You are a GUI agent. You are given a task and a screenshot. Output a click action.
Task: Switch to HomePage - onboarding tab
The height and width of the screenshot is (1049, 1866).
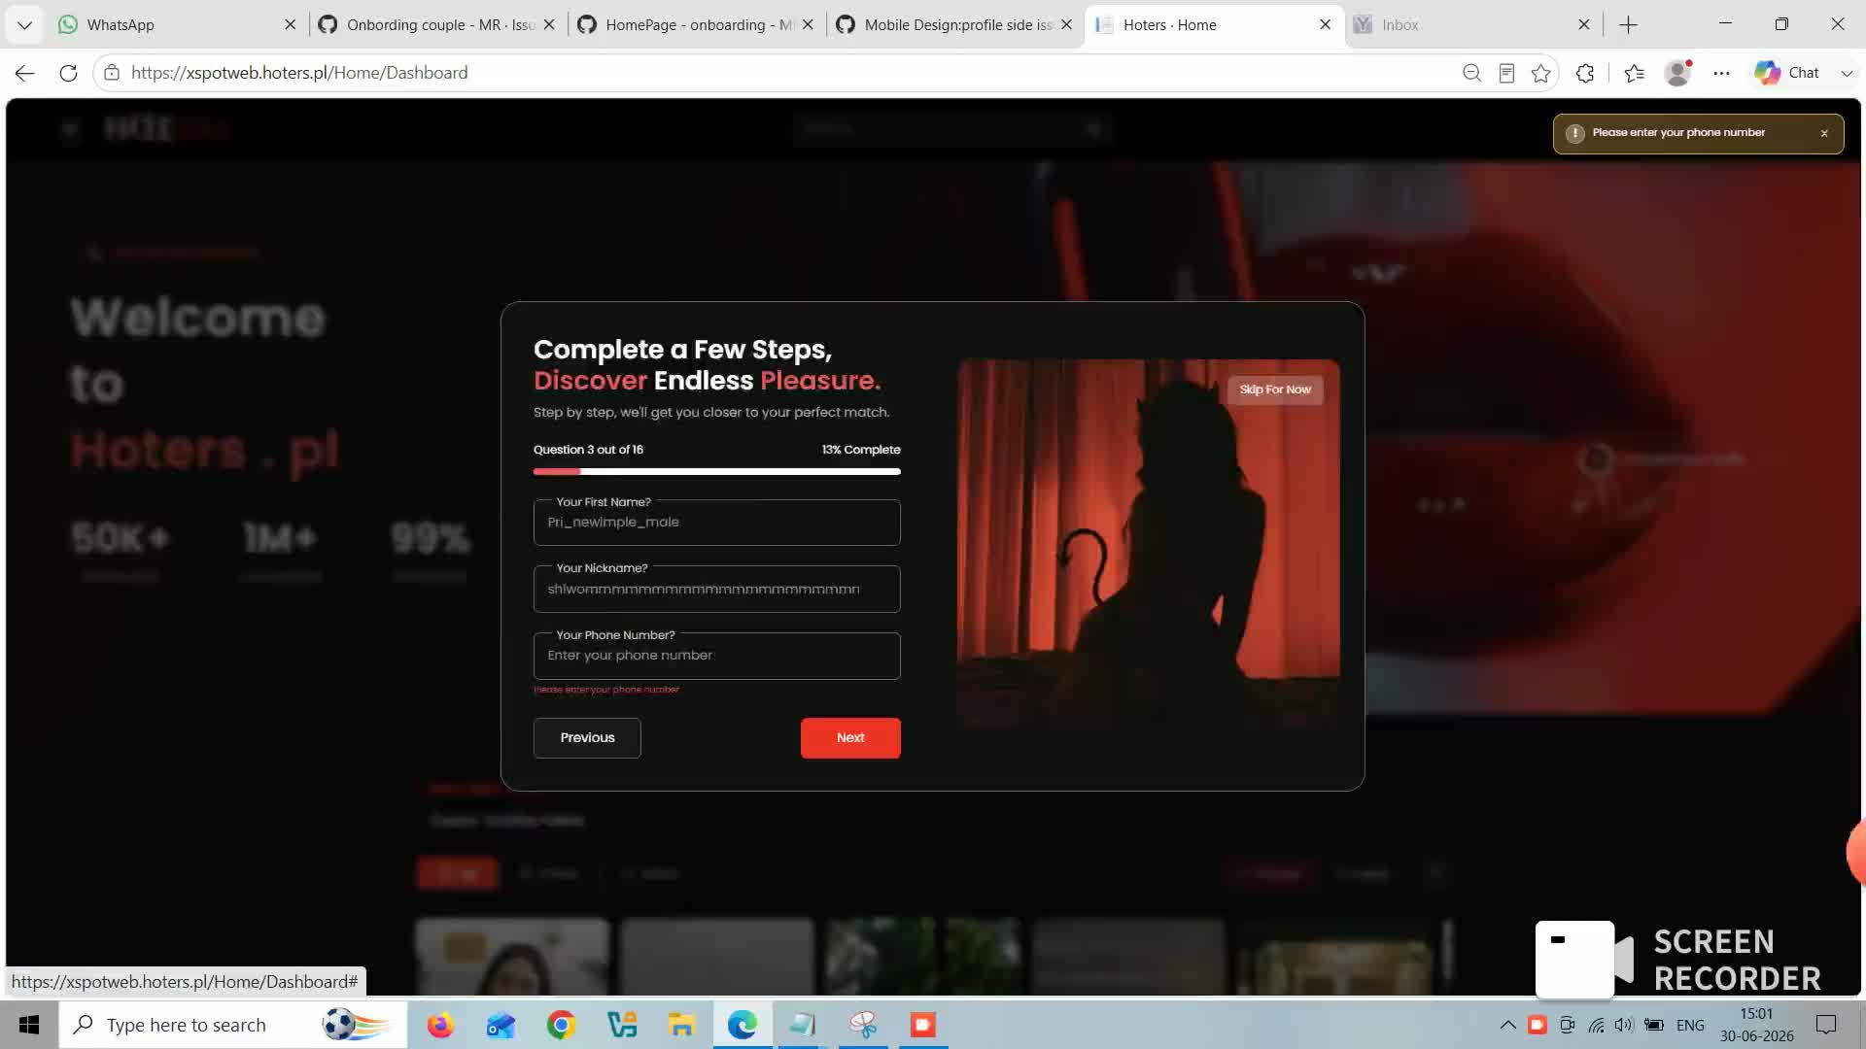(697, 25)
